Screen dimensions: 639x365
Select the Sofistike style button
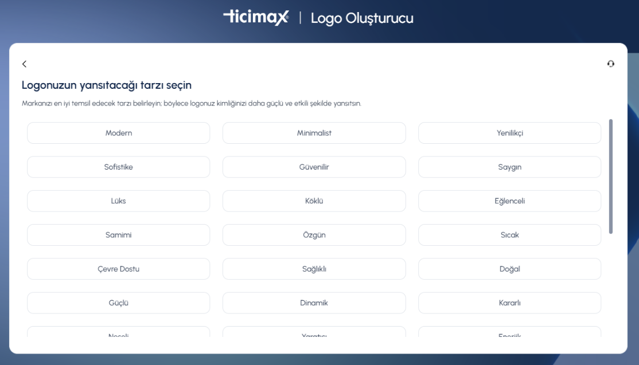119,167
